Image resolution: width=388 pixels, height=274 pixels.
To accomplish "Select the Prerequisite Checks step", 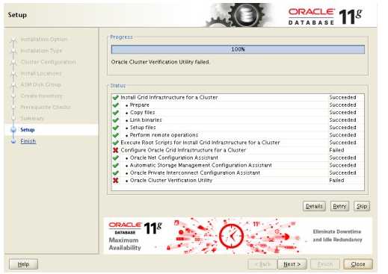I will pyautogui.click(x=46, y=107).
